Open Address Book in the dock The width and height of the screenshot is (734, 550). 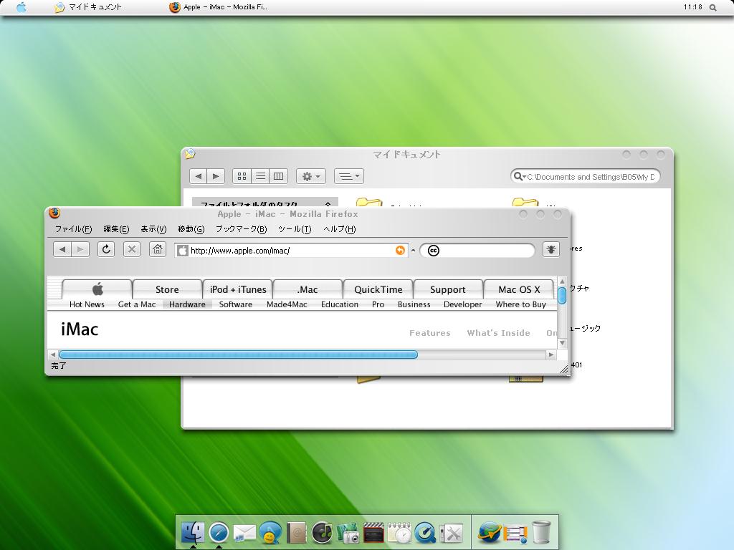coord(296,533)
